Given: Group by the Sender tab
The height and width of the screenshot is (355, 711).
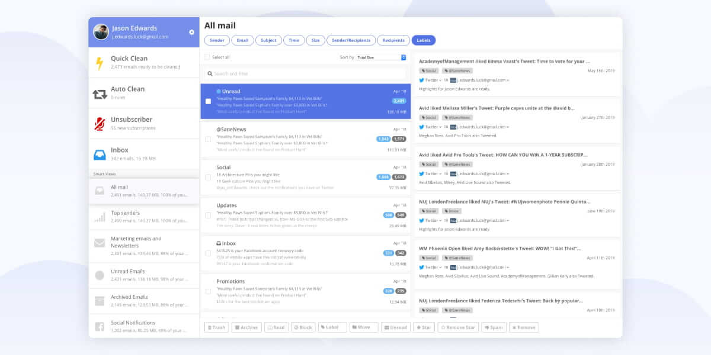Looking at the screenshot, I should coord(217,40).
